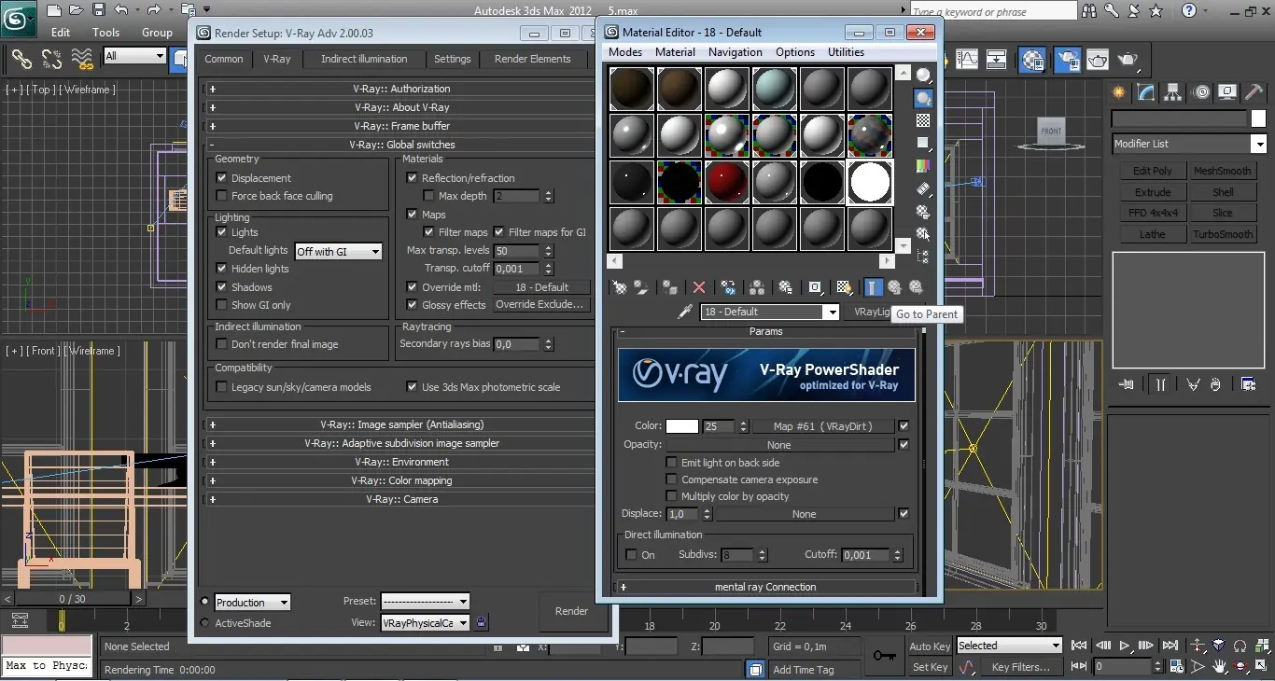This screenshot has width=1275, height=681.
Task: Open the Utilities hammer icon
Action: 1255,91
